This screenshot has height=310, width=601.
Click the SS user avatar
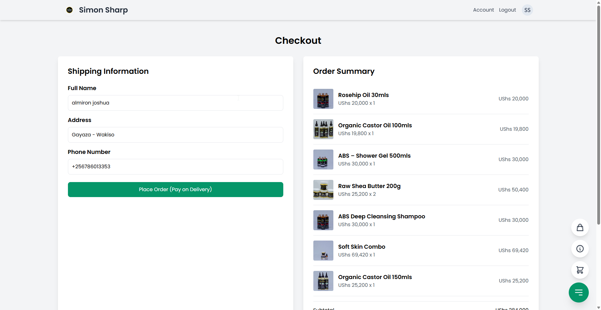click(x=527, y=10)
